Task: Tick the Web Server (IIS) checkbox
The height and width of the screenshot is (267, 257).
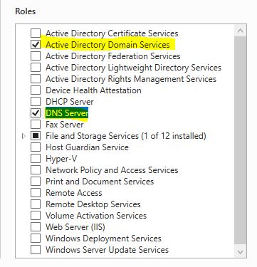Action: [x=36, y=227]
